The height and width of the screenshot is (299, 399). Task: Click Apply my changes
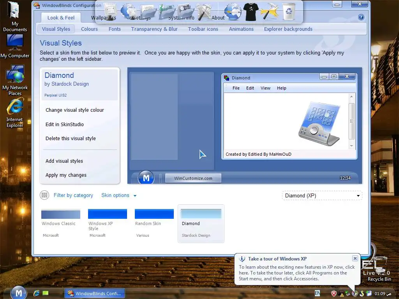66,175
